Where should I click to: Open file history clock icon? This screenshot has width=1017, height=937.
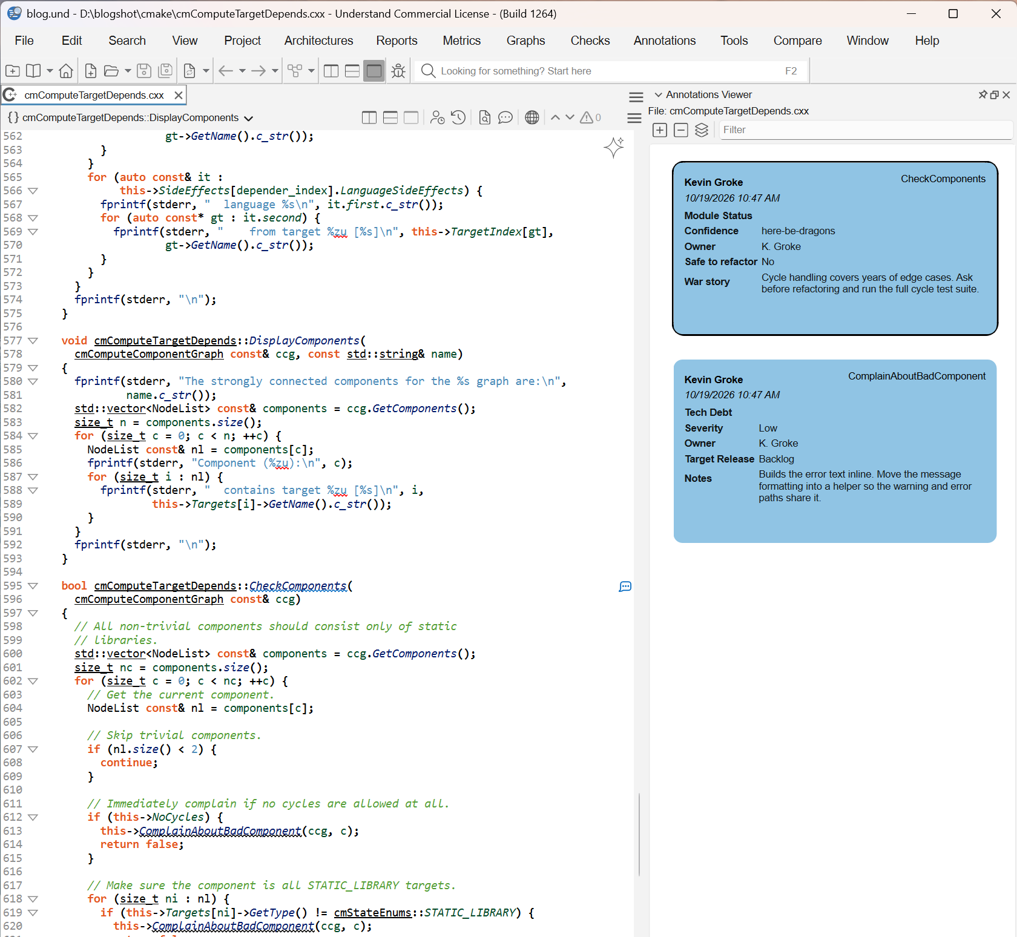click(x=458, y=117)
